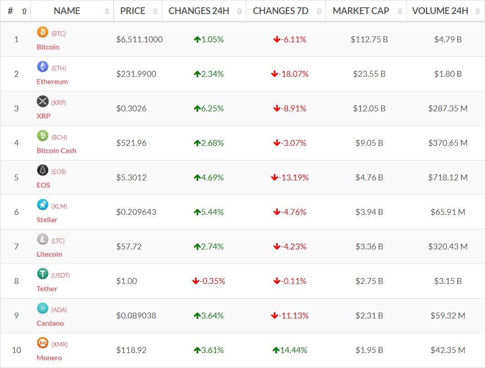Sort table by PRICE column arrows

pyautogui.click(x=155, y=11)
